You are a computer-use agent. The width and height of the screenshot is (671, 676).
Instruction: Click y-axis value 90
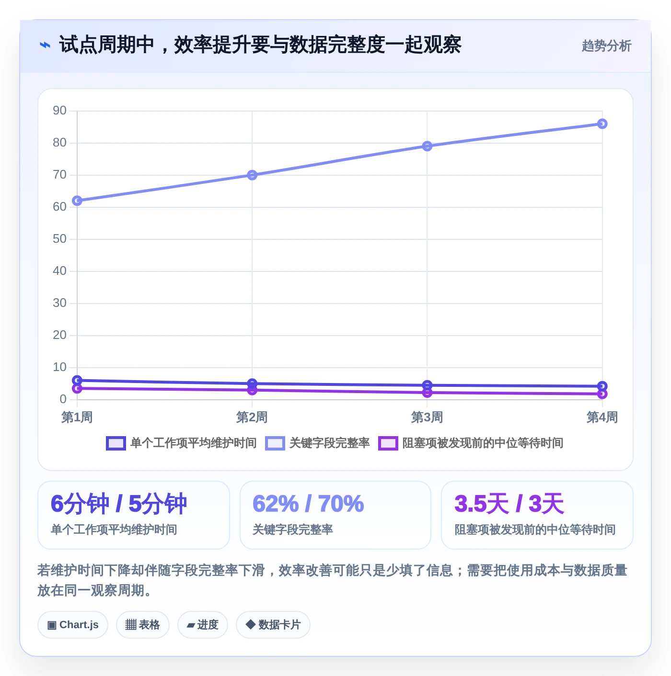tap(59, 111)
